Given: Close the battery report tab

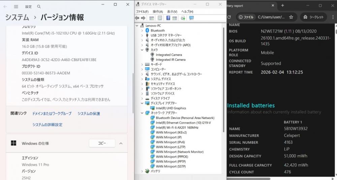Looking at the screenshot, I should click(x=273, y=6).
